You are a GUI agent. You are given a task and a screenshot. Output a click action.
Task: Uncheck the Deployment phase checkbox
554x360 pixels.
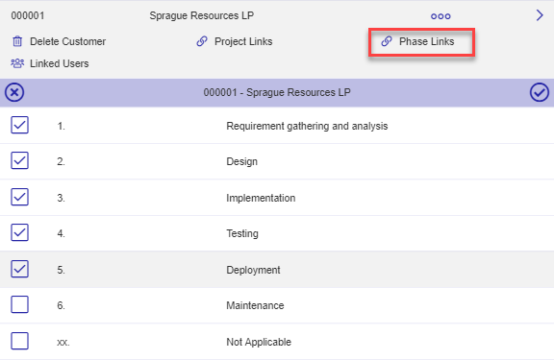(20, 269)
